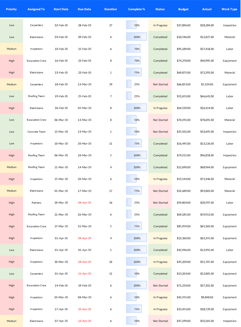
Task: Click the red due date 22-Apr-35
Action: pyautogui.click(x=85, y=309)
